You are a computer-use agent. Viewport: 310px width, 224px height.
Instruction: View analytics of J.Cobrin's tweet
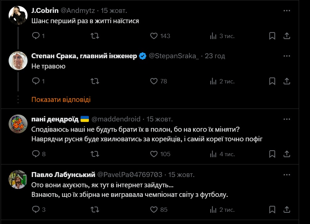pos(213,36)
